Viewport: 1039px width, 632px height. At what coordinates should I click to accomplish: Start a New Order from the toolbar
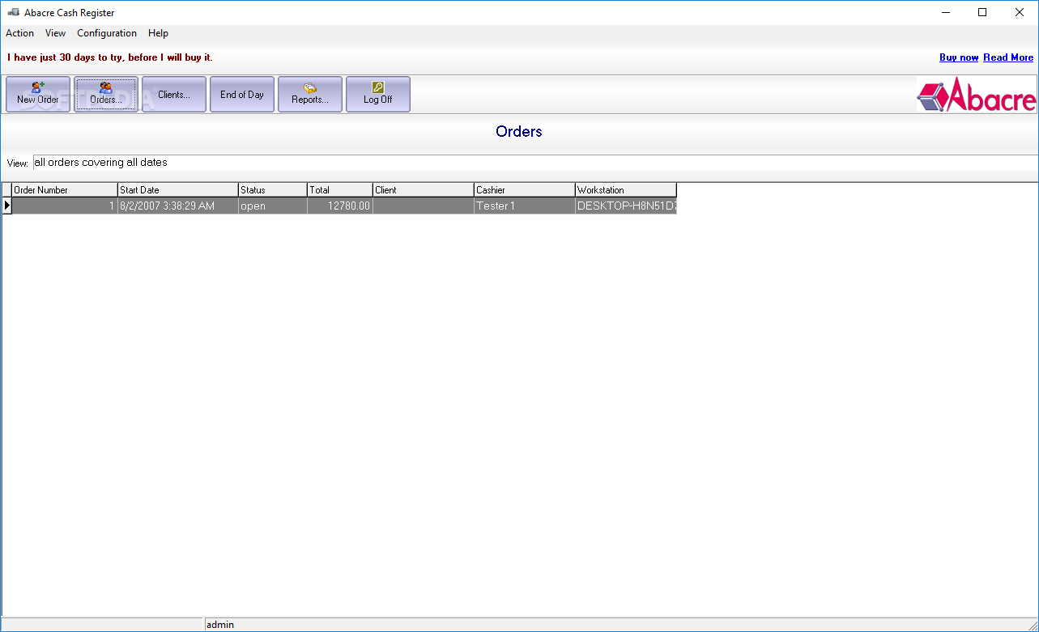pos(38,94)
